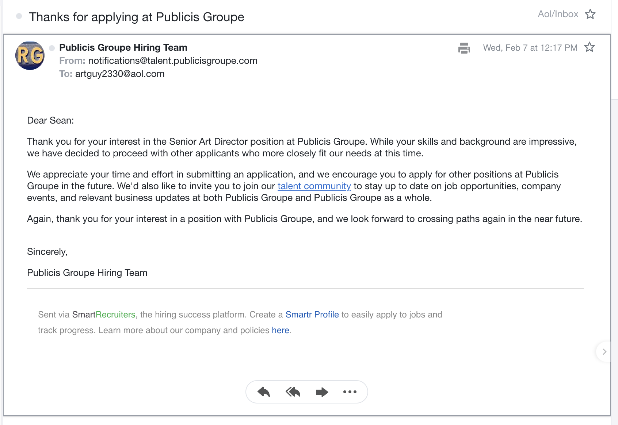Print this email with the printer icon

point(464,48)
